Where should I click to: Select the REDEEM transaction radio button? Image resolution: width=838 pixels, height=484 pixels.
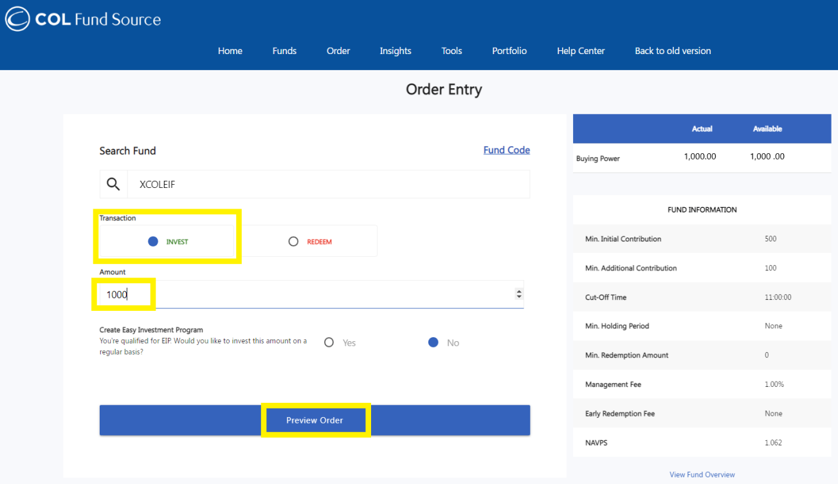[x=293, y=242]
